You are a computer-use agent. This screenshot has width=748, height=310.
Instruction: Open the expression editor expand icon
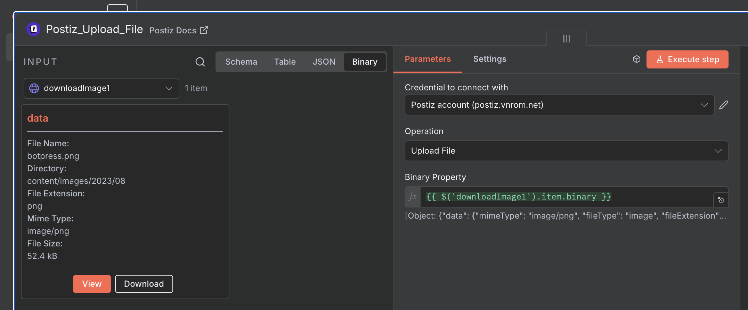(x=721, y=200)
